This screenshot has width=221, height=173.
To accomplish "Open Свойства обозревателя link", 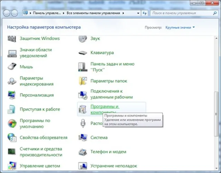I will tap(44, 137).
